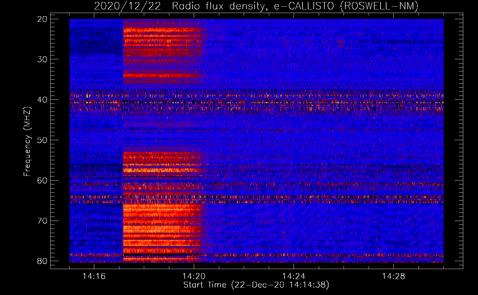The image size is (478, 295).
Task: Click the 40 MHz frequency tick label
Action: tap(42, 100)
